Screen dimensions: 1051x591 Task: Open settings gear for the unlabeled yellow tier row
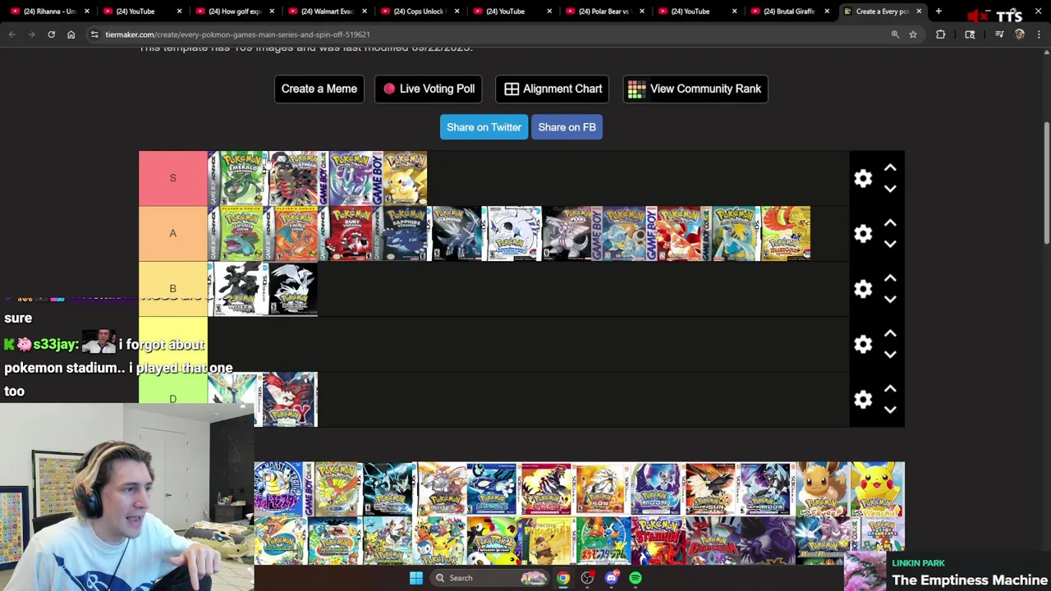pyautogui.click(x=863, y=344)
